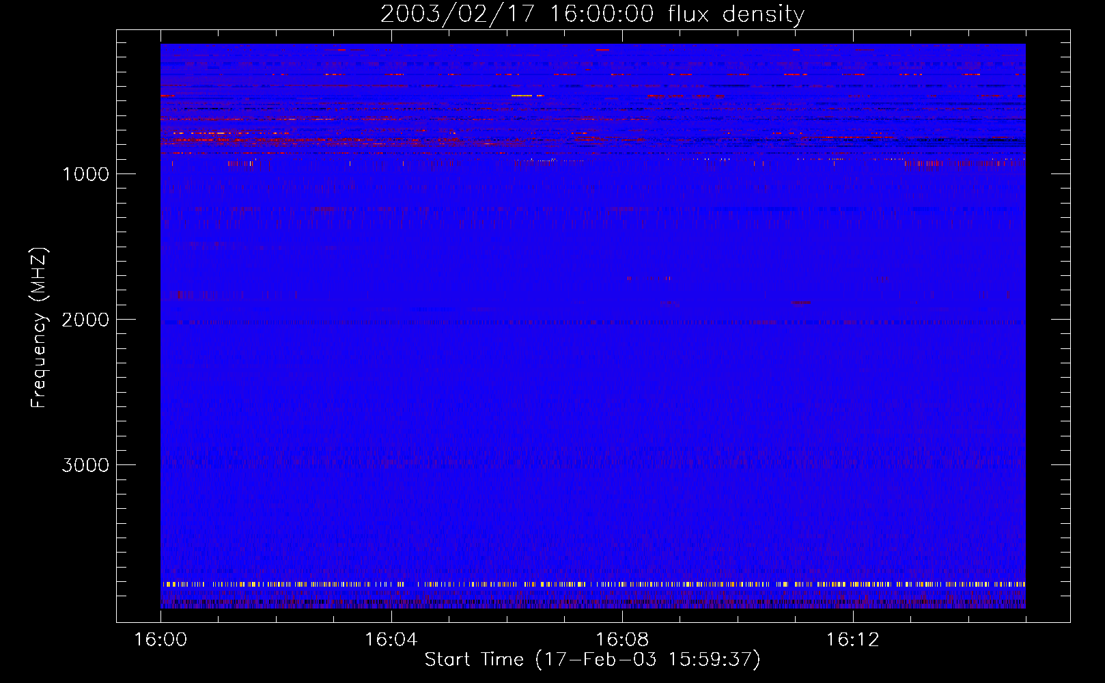
Task: Click the 16:00 time tick label
Action: click(x=160, y=640)
